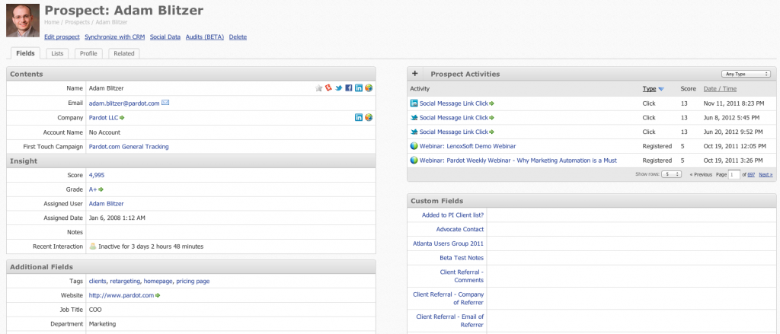Screen dimensions: 780x334
Task: Open the LinkedIn icon in the Name row
Action: [x=359, y=88]
